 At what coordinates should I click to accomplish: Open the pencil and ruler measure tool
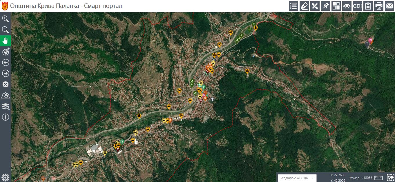click(315, 6)
